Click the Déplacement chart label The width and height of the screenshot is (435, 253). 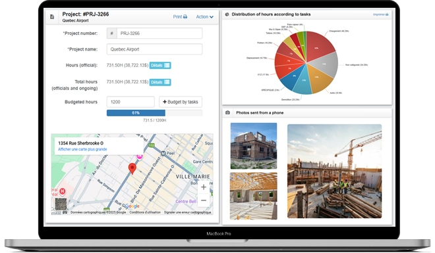coord(256,58)
